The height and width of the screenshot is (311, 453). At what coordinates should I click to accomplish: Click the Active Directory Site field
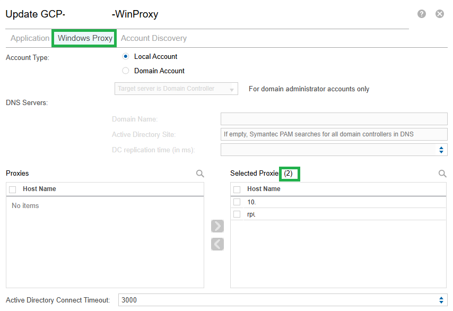tap(334, 134)
